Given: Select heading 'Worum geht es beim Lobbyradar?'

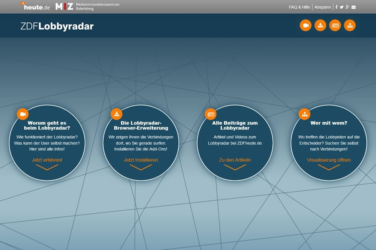Looking at the screenshot, I should click(x=47, y=125).
